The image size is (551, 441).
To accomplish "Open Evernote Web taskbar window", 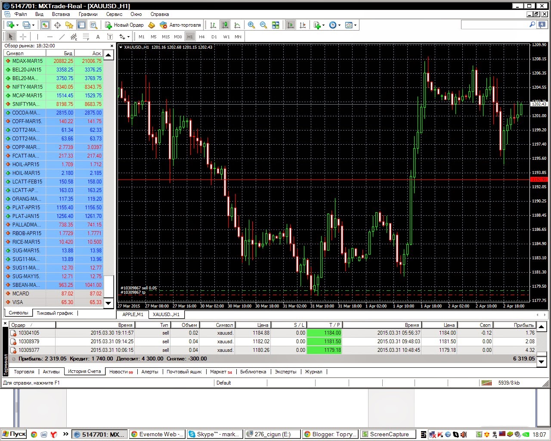I will [157, 434].
